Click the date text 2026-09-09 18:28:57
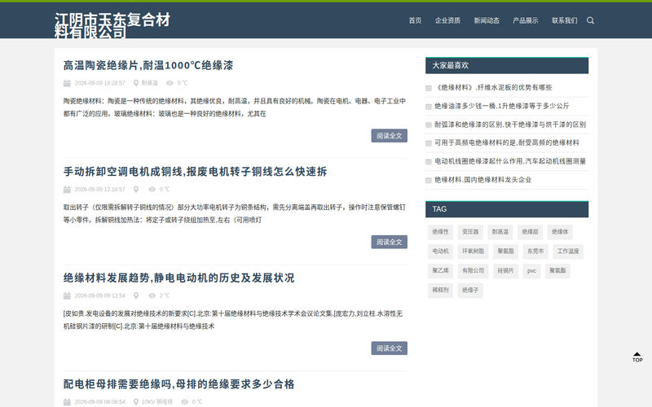Image resolution: width=652 pixels, height=407 pixels. [99, 83]
